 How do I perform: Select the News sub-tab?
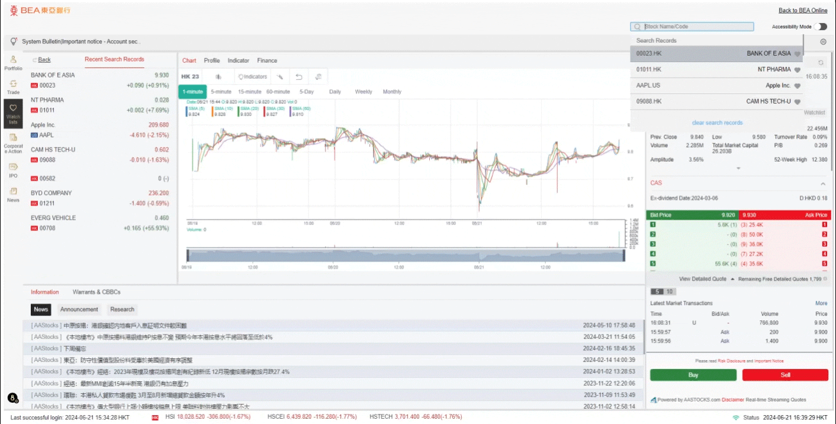(41, 309)
